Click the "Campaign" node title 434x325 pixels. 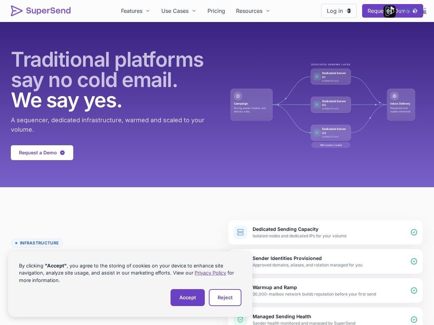click(241, 104)
